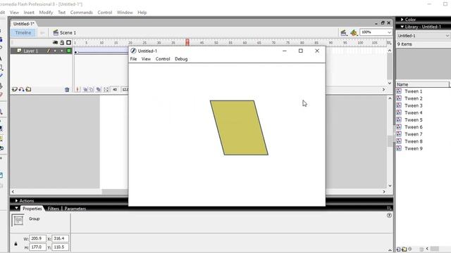Click the stage horizontal scroll right arrow
The height and width of the screenshot is (253, 451).
(384, 192)
